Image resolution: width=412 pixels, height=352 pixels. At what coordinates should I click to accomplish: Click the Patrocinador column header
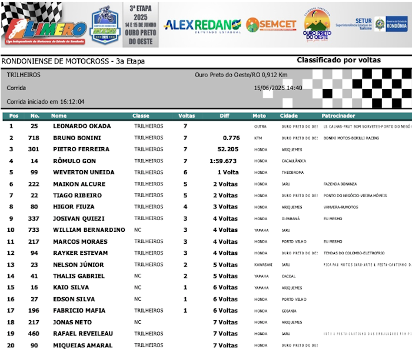point(338,116)
